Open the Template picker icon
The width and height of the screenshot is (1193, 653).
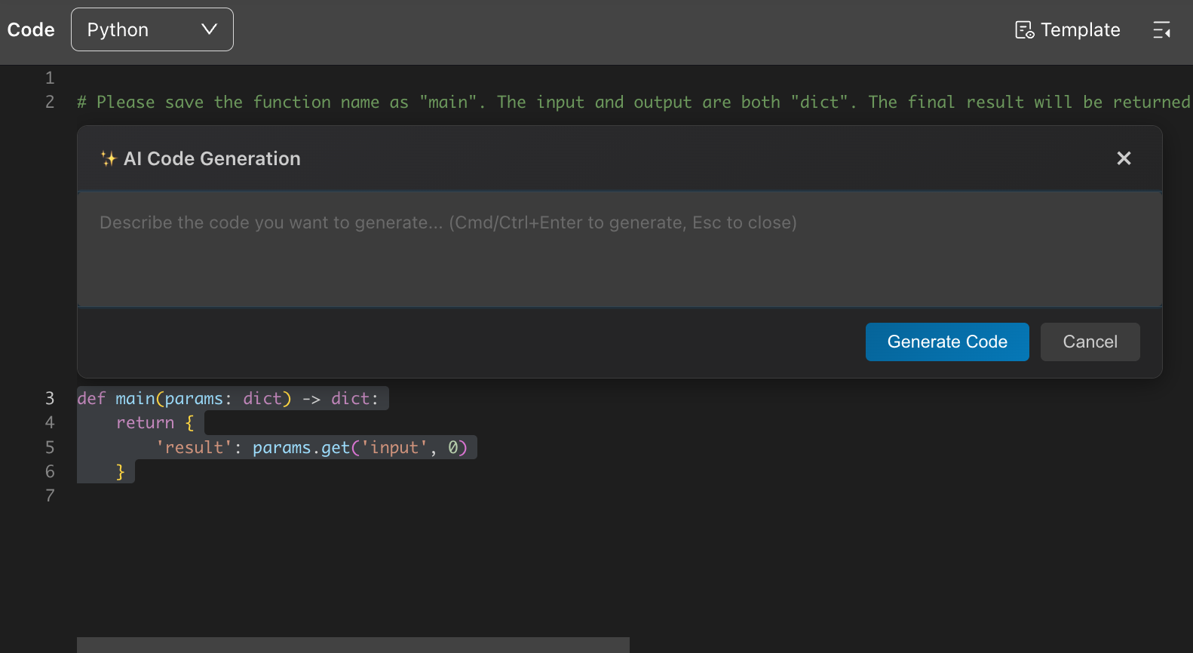pos(1024,30)
